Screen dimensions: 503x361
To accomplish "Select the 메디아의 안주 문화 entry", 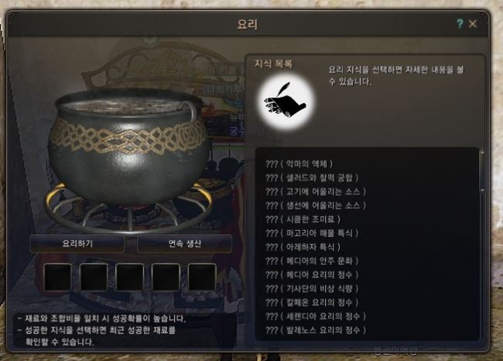I will 312,261.
